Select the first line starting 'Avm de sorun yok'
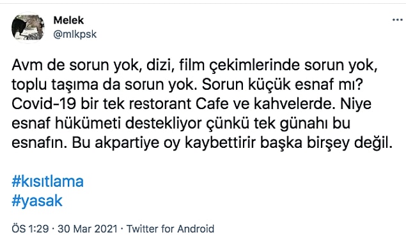This screenshot has height=239, width=406. [194, 66]
